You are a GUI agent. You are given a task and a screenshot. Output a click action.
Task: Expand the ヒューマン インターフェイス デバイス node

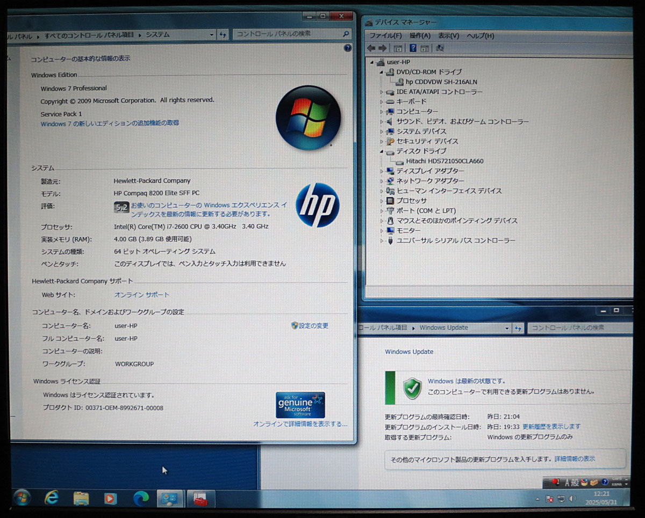point(382,191)
